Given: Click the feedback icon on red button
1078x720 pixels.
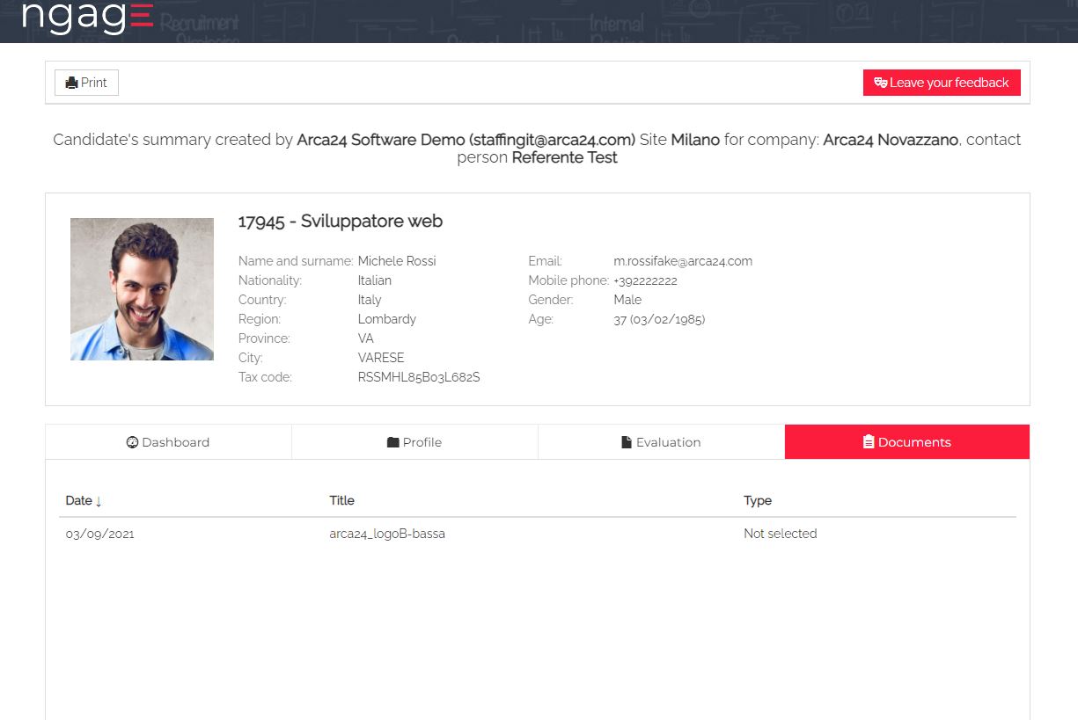Looking at the screenshot, I should pyautogui.click(x=880, y=83).
